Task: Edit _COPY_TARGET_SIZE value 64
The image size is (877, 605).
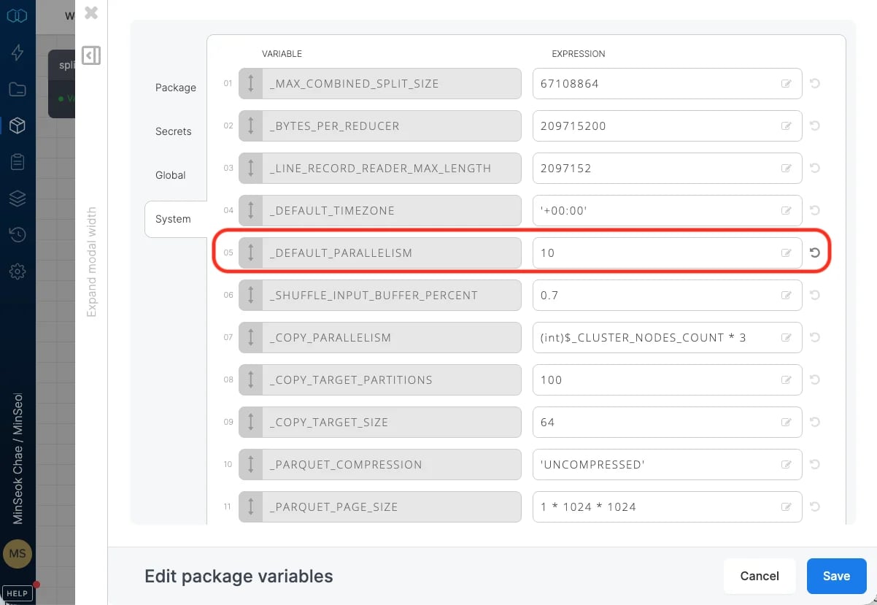Action: (668, 422)
